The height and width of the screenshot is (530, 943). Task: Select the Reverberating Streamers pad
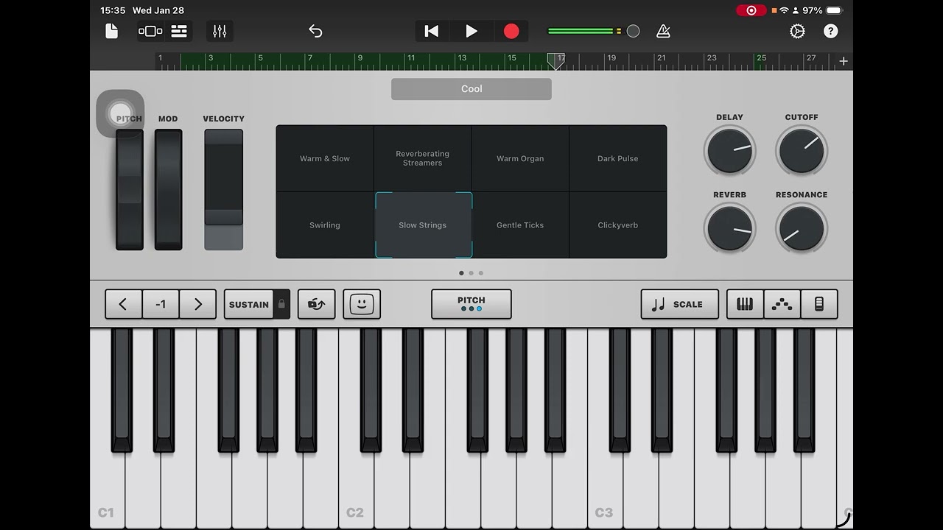click(x=423, y=158)
